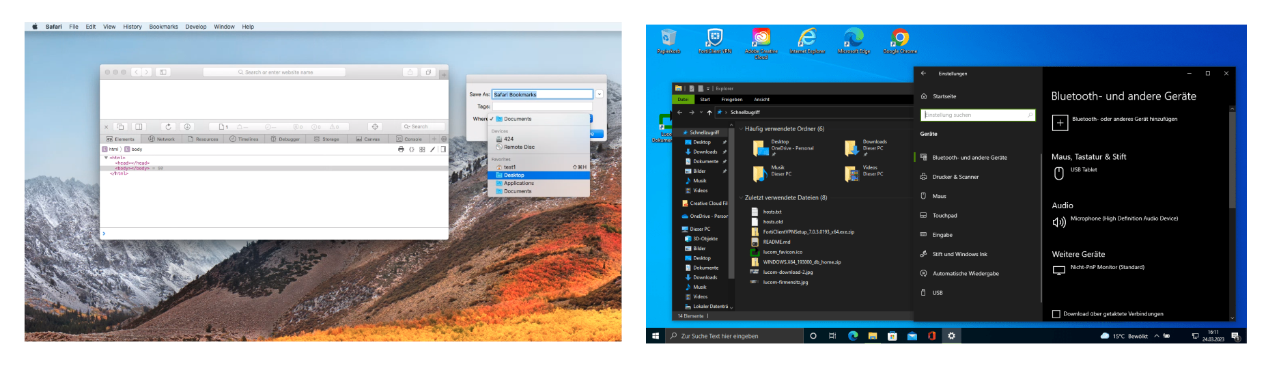Open the Develop menu in Safari

[196, 27]
